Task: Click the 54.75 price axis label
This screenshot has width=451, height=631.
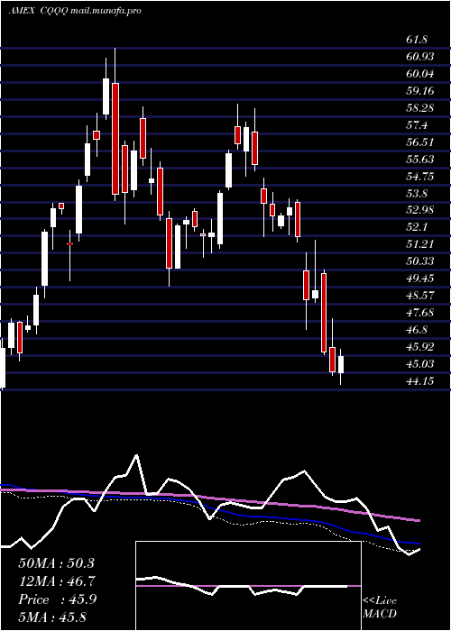Action: tap(420, 177)
